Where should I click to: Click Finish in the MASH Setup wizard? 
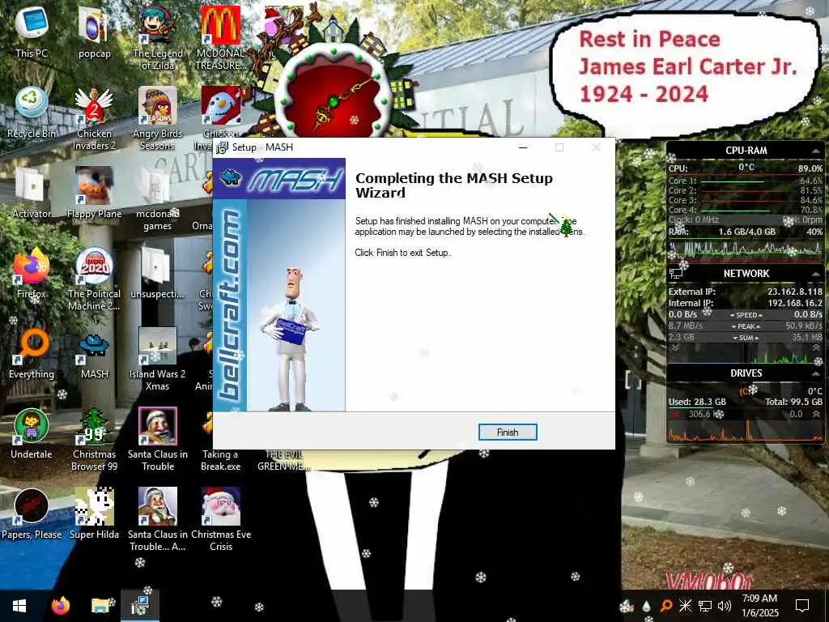click(x=508, y=432)
